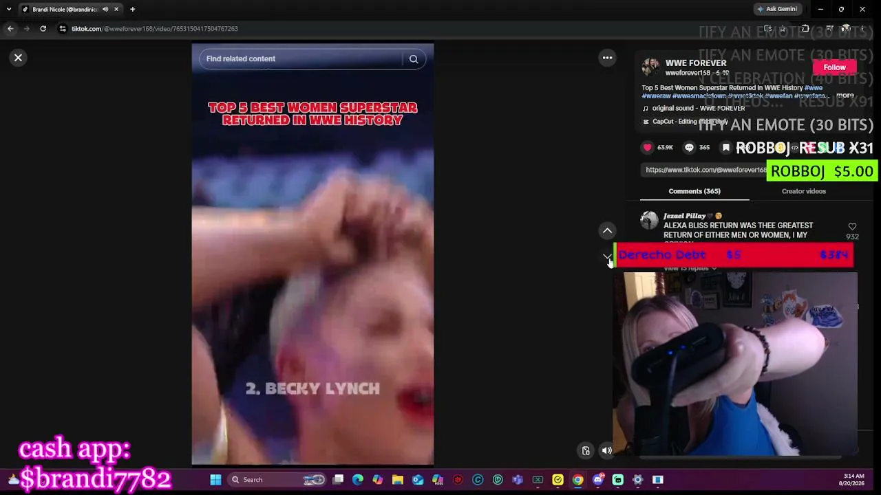Like the video with the heart icon
881x495 pixels.
coord(647,147)
